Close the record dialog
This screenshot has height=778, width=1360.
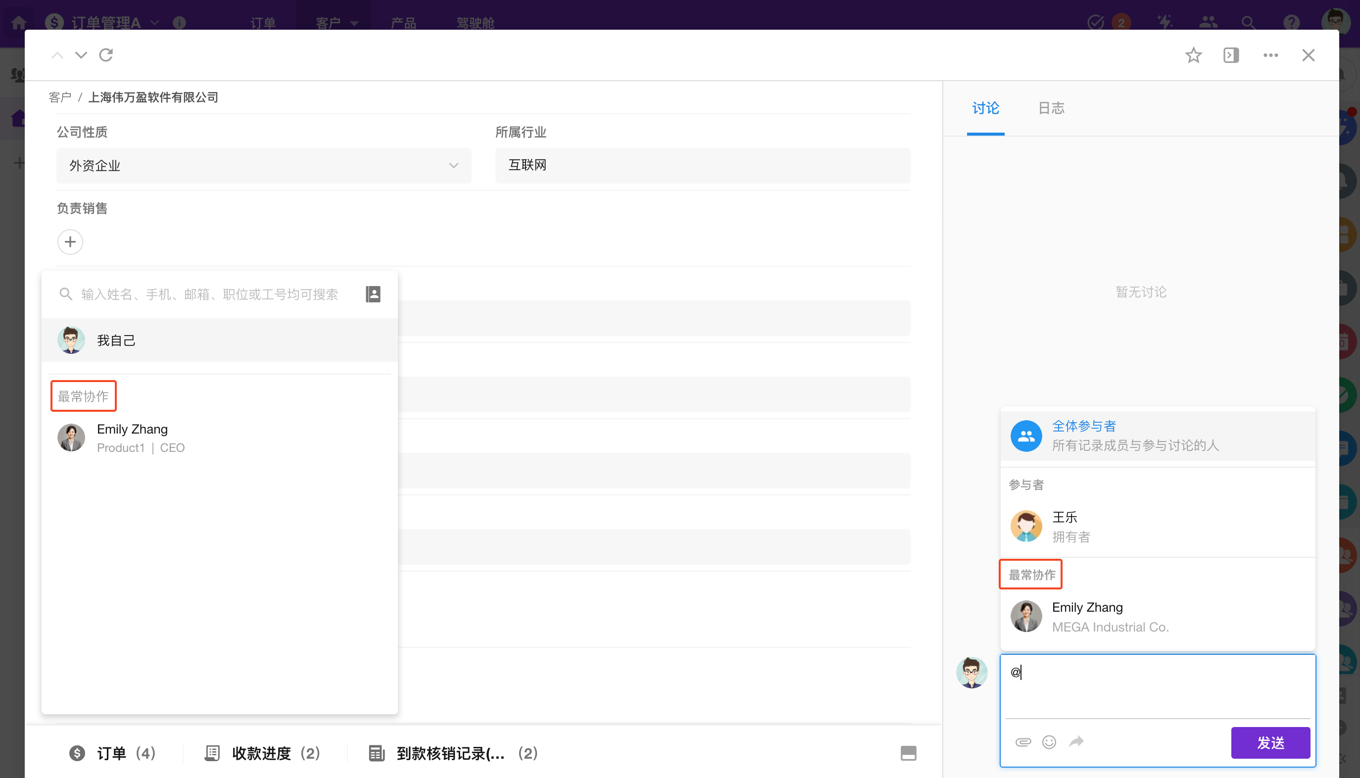tap(1308, 55)
